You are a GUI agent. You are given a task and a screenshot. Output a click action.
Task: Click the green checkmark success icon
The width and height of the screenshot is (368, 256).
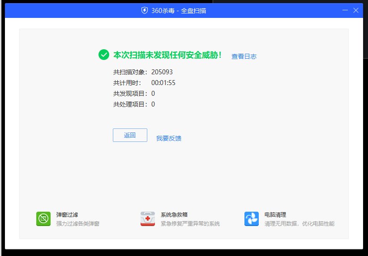[x=104, y=55]
